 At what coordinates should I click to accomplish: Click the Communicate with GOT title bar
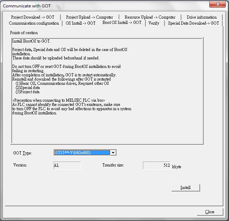[88, 6]
